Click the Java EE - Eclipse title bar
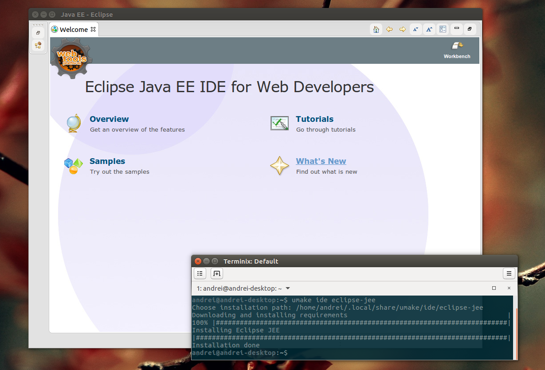Viewport: 545px width, 370px height. pos(255,14)
